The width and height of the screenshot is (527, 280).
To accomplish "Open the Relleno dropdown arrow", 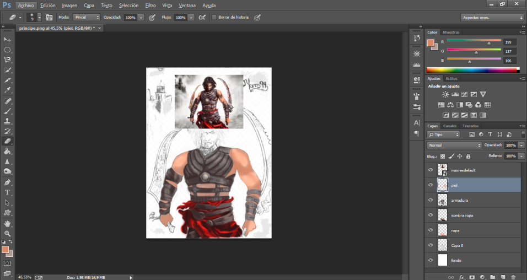I will point(521,156).
